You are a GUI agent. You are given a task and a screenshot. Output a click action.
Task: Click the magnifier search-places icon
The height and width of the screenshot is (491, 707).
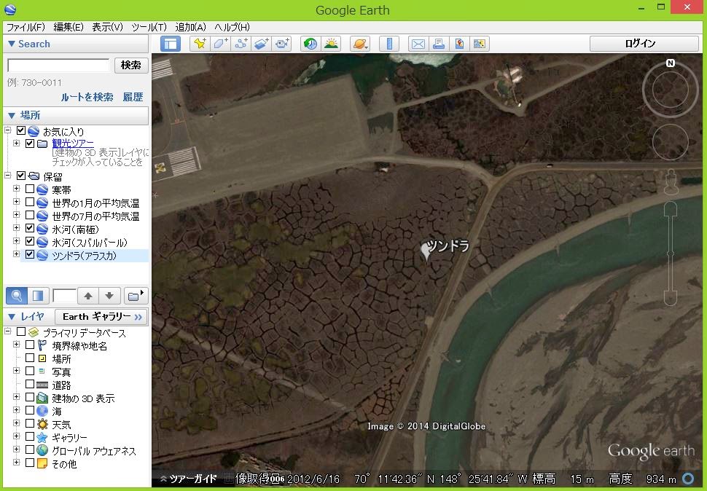(x=16, y=296)
